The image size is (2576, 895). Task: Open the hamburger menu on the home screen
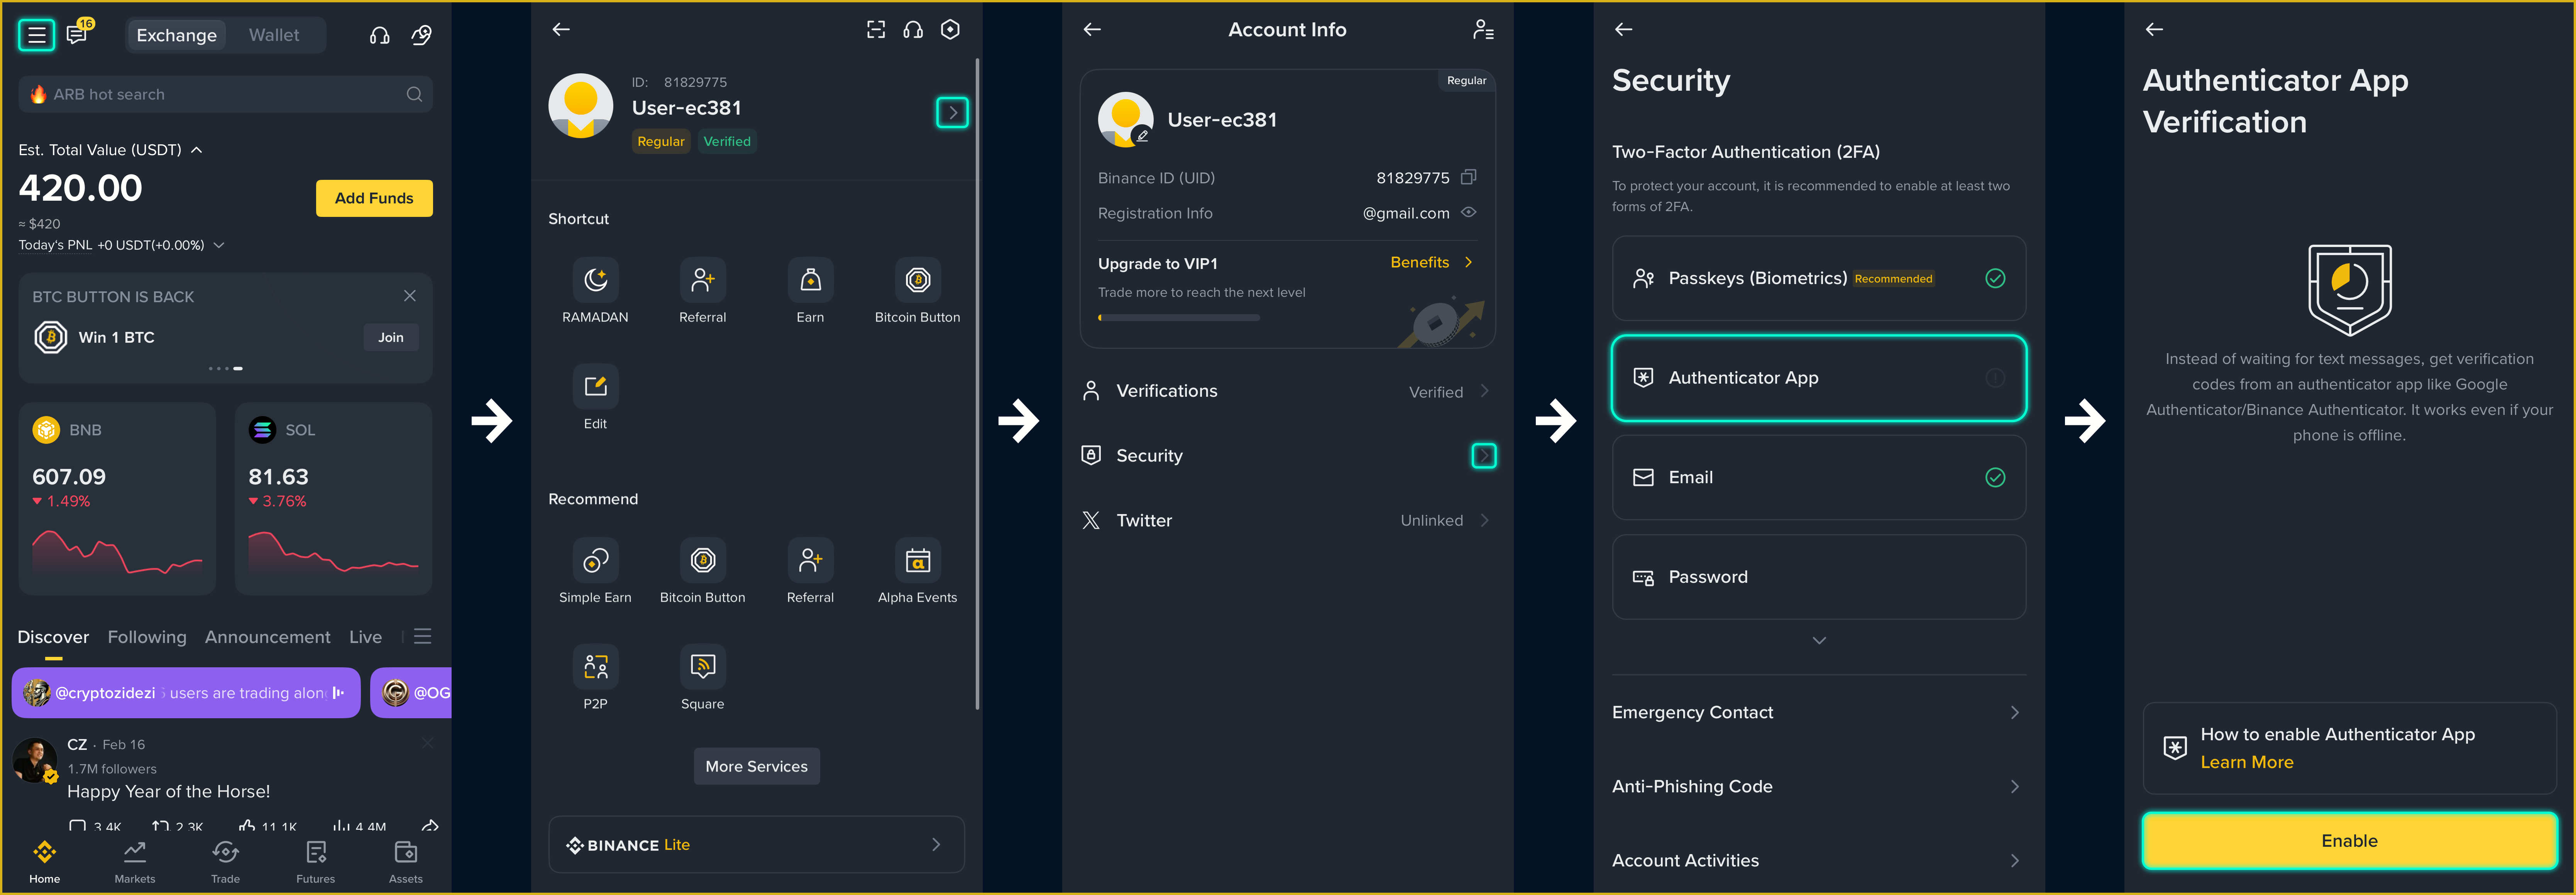pos(37,35)
